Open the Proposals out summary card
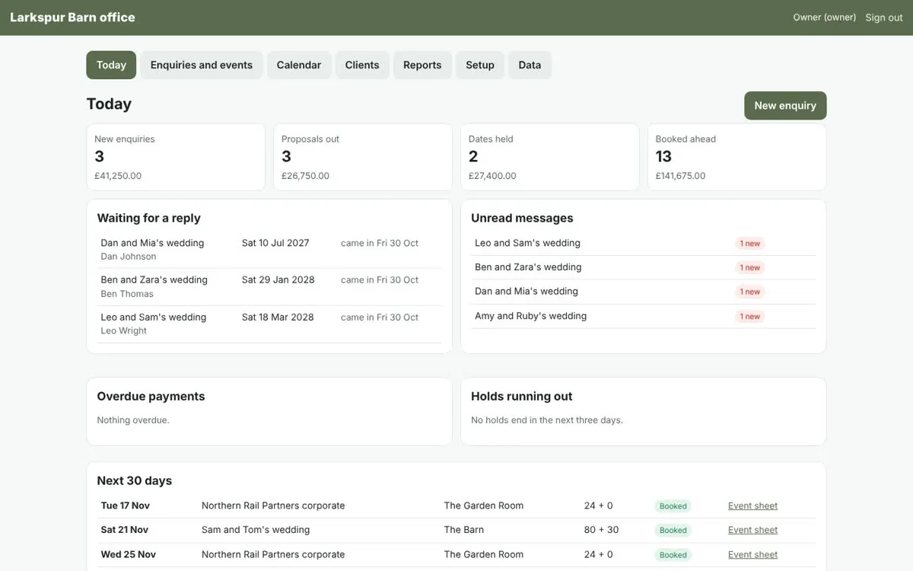 (363, 157)
